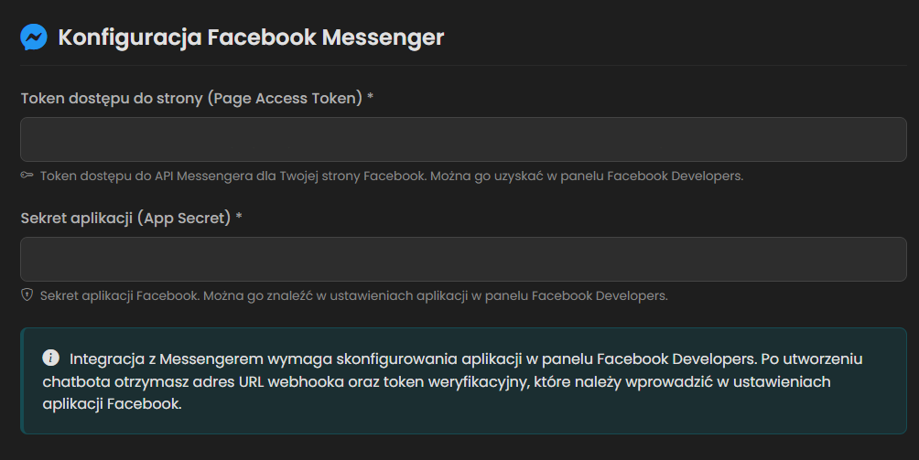Image resolution: width=919 pixels, height=460 pixels.
Task: Click the required asterisk beside App Secret
Action: [239, 218]
